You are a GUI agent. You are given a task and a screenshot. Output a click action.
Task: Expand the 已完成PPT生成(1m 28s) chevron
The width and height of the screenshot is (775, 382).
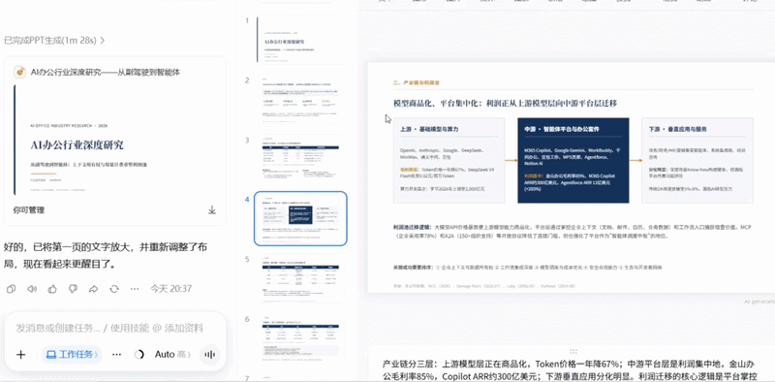tap(103, 41)
